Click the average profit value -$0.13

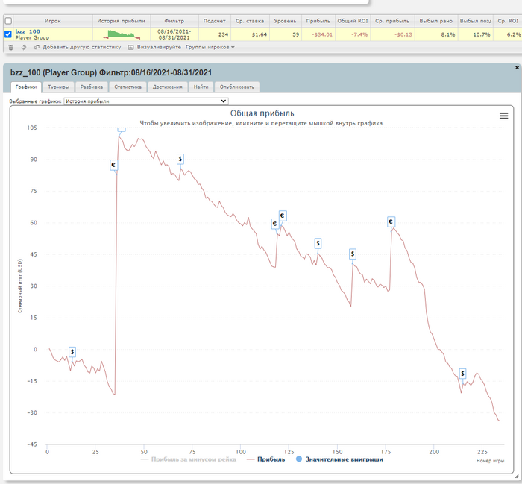click(x=403, y=34)
